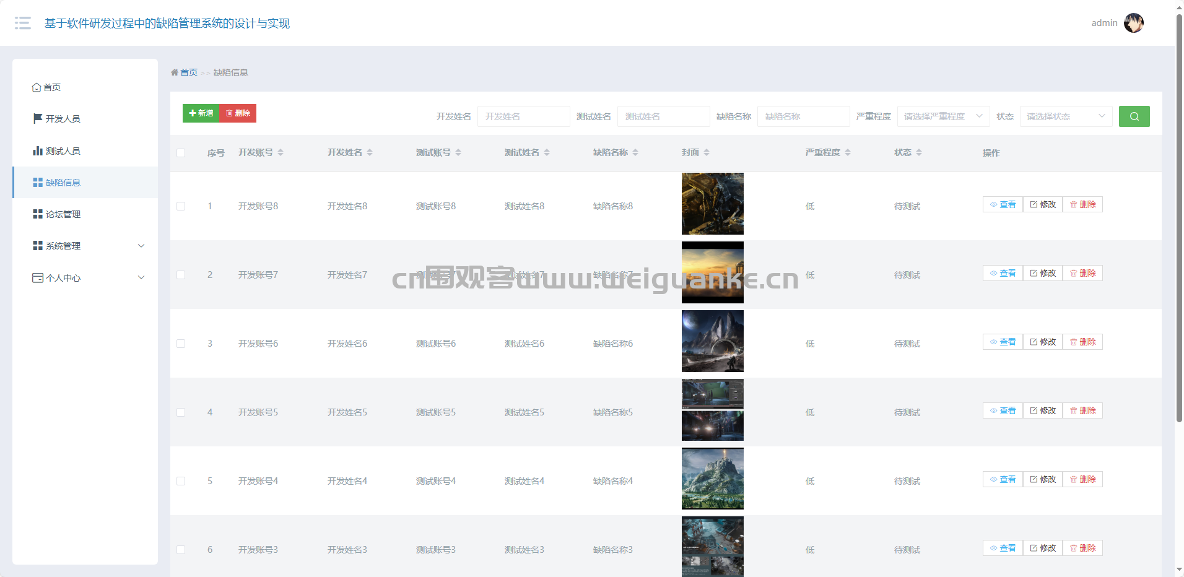Sort by 缺陷名称 column arrows
Image resolution: width=1184 pixels, height=577 pixels.
coord(635,152)
